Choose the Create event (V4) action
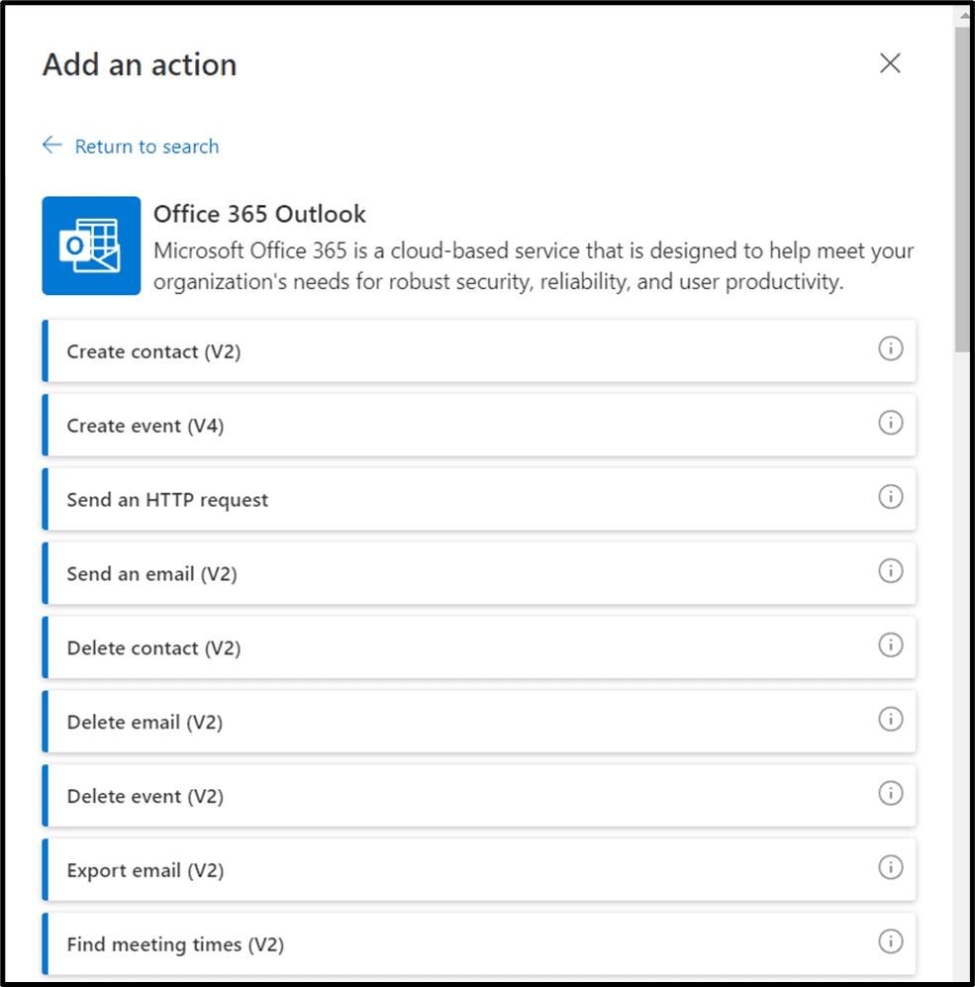 click(x=146, y=426)
